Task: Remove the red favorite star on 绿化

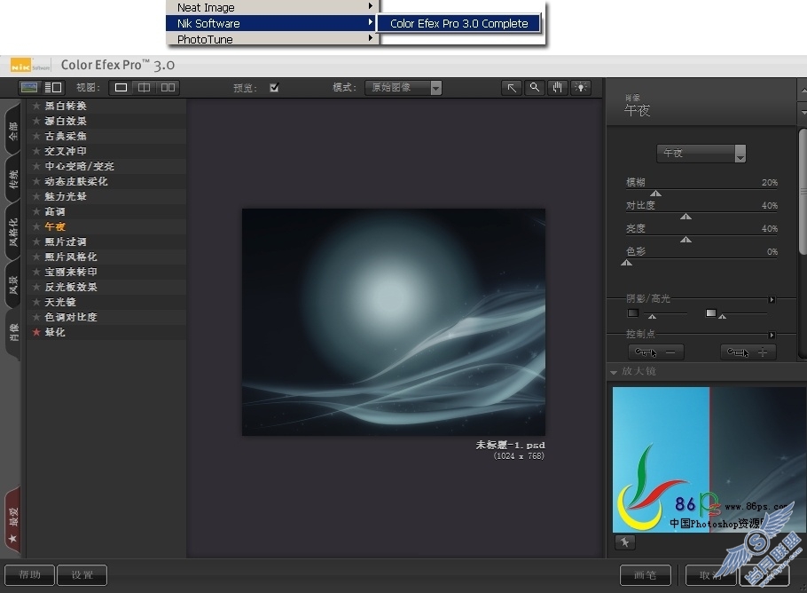Action: point(36,332)
